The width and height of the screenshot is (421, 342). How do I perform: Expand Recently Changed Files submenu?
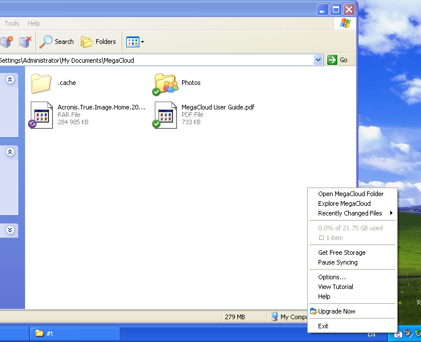click(352, 213)
